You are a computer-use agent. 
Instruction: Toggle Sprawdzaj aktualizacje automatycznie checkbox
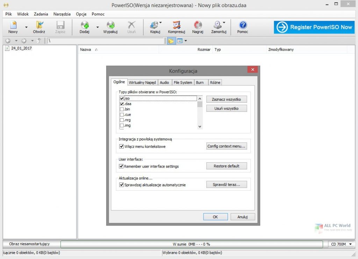click(122, 185)
